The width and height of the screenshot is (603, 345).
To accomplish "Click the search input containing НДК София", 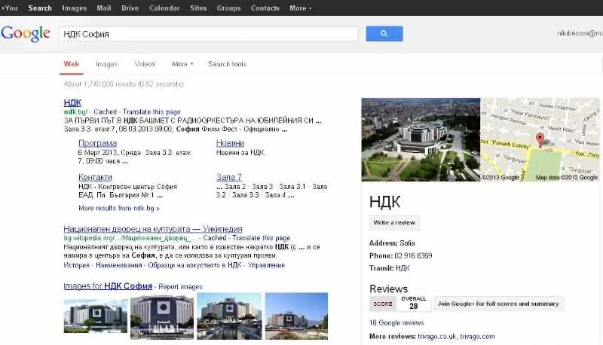I will pos(209,34).
